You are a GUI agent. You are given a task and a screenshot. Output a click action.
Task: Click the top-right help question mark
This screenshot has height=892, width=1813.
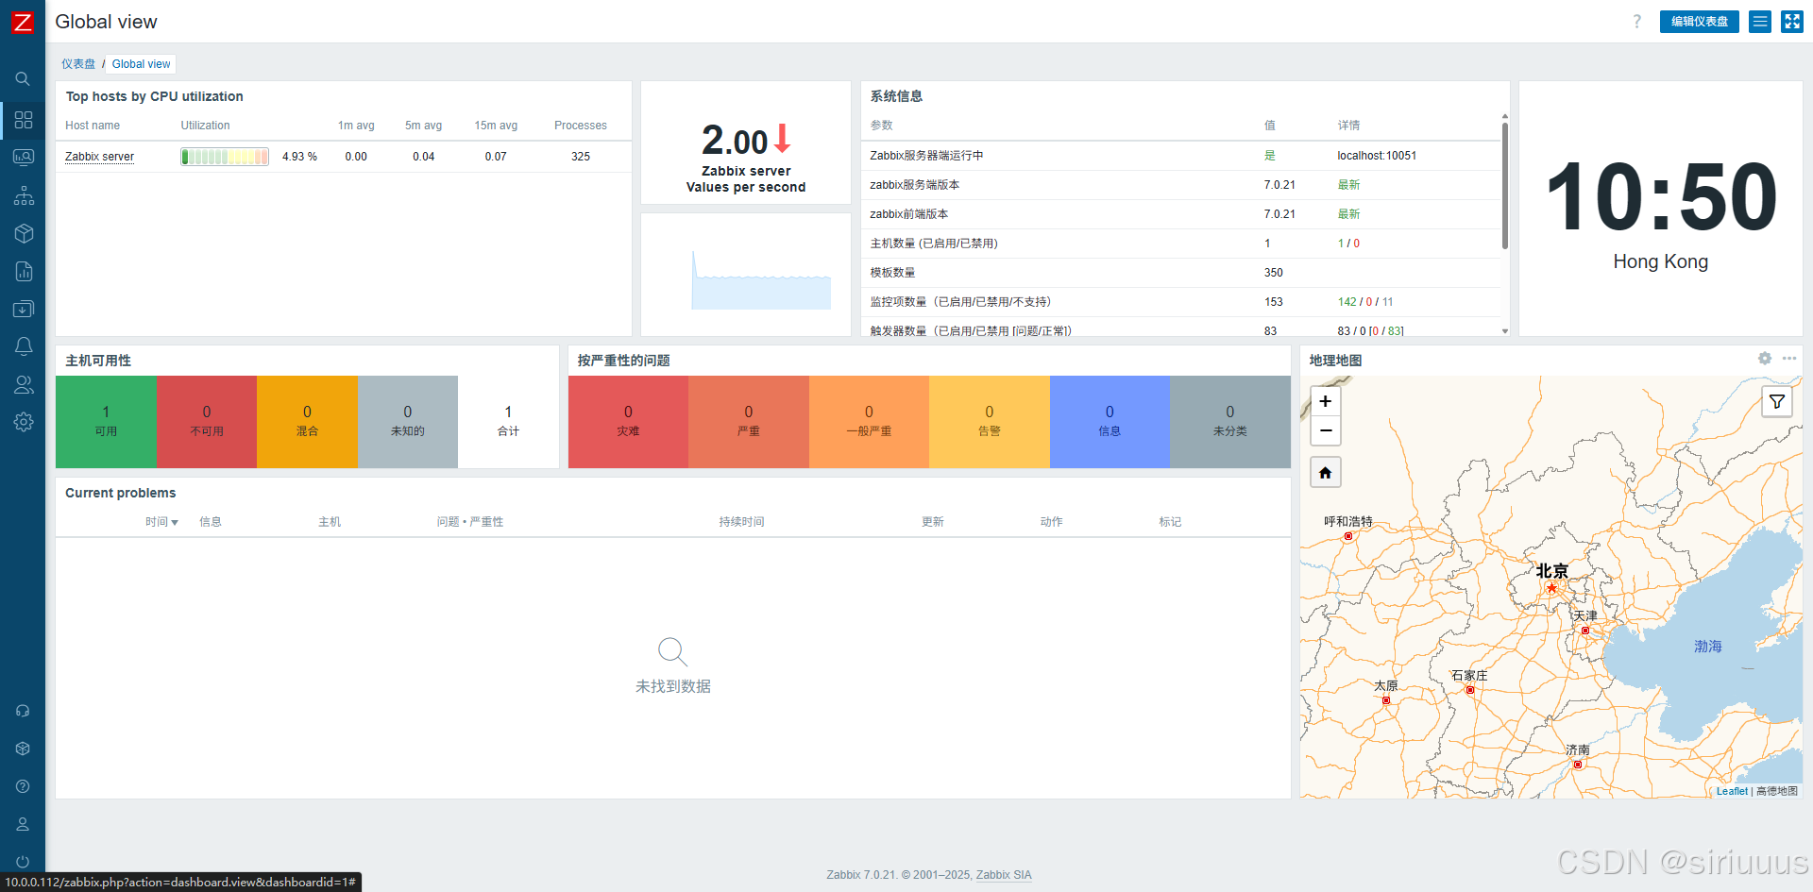(x=1637, y=22)
